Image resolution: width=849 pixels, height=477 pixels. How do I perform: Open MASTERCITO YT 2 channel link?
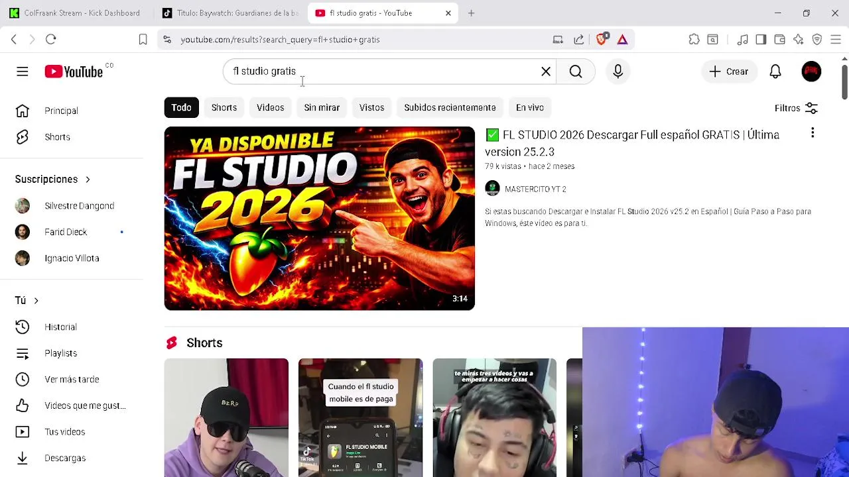pos(535,189)
